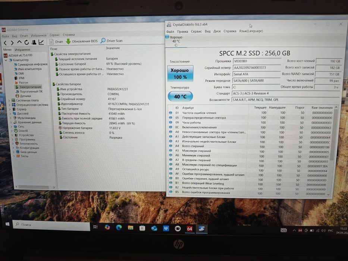Go up one level in AIDA64
This screenshot has height=261, width=348.
(x=19, y=42)
